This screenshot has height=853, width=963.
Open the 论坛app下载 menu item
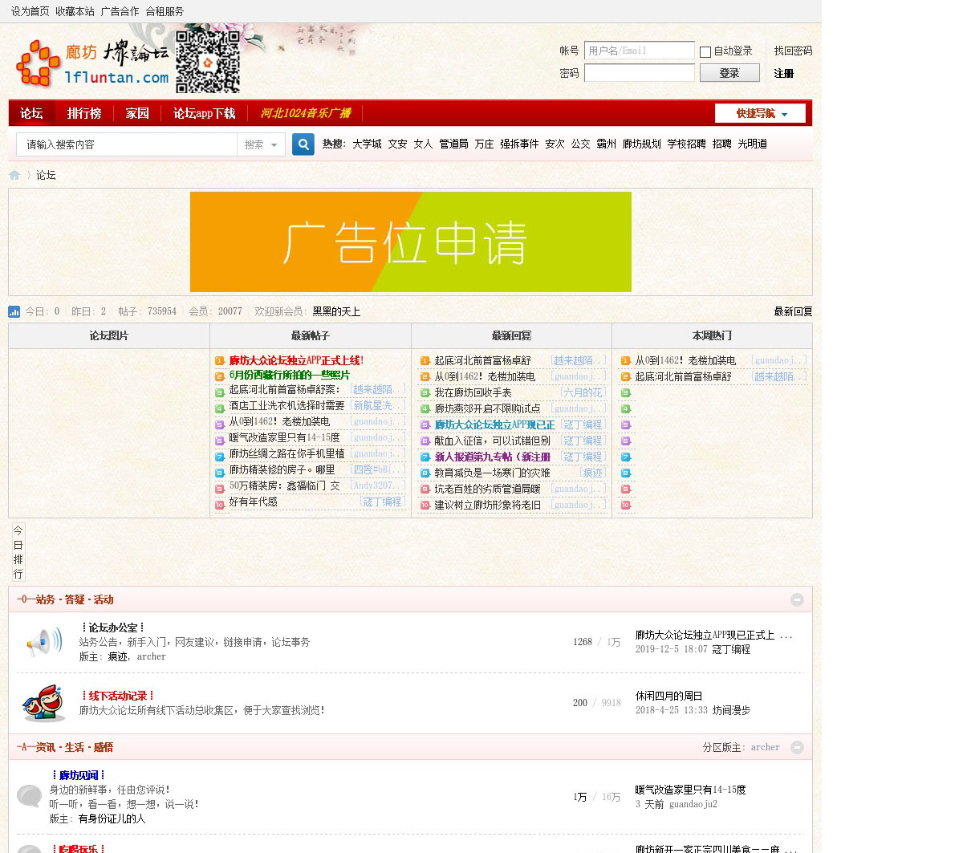(x=204, y=113)
